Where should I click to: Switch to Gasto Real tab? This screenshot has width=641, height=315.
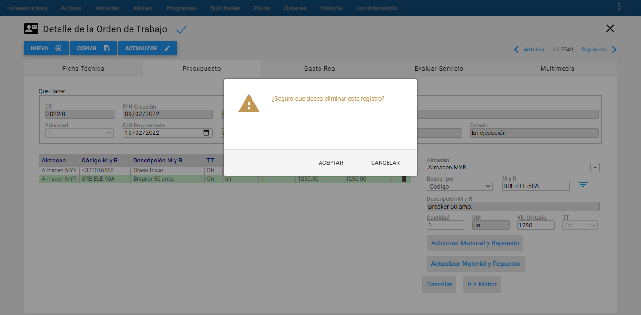coord(320,68)
